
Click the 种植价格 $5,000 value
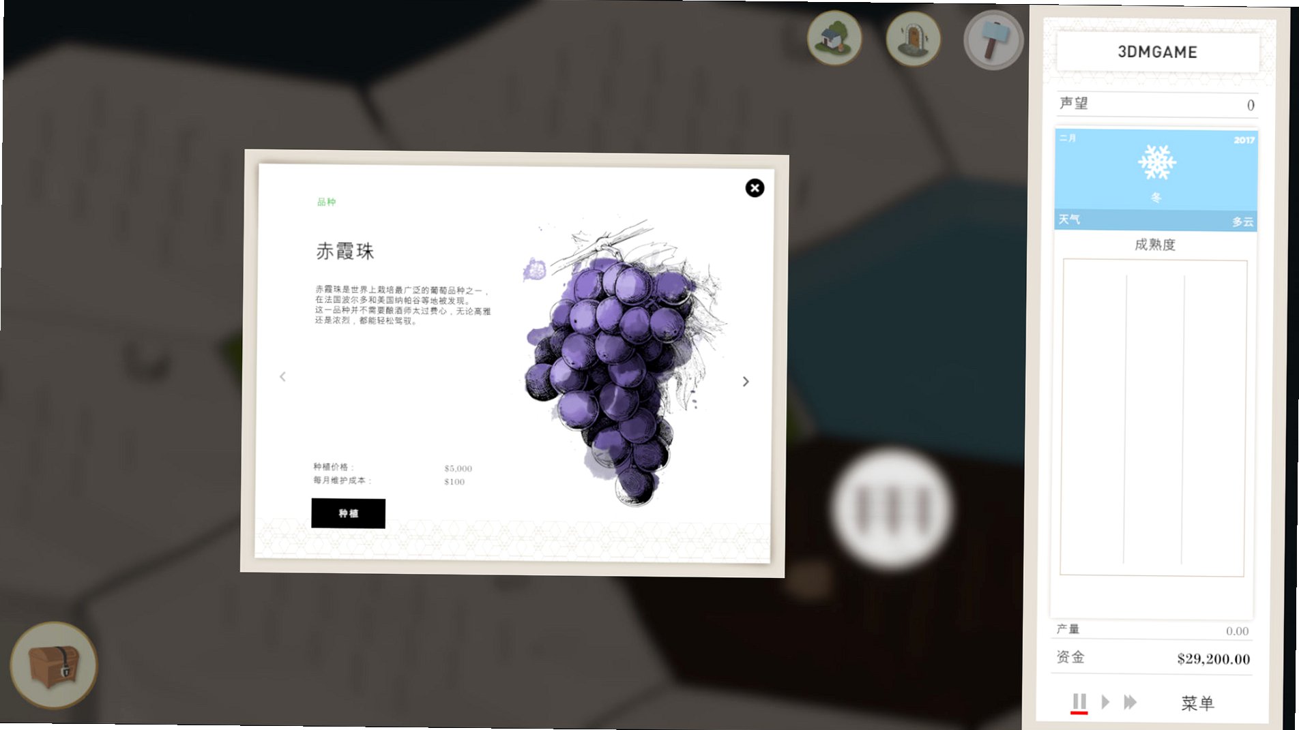coord(458,468)
